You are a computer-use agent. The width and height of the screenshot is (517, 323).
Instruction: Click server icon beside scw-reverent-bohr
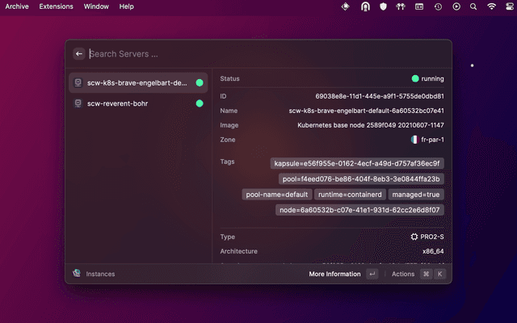tap(78, 103)
